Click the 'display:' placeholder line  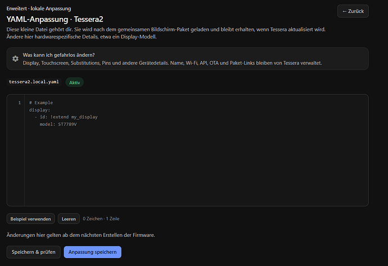click(39, 110)
